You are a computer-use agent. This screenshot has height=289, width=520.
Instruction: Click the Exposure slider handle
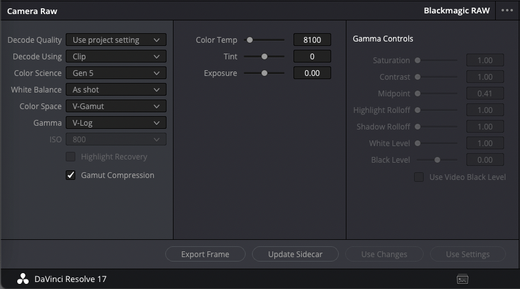264,73
